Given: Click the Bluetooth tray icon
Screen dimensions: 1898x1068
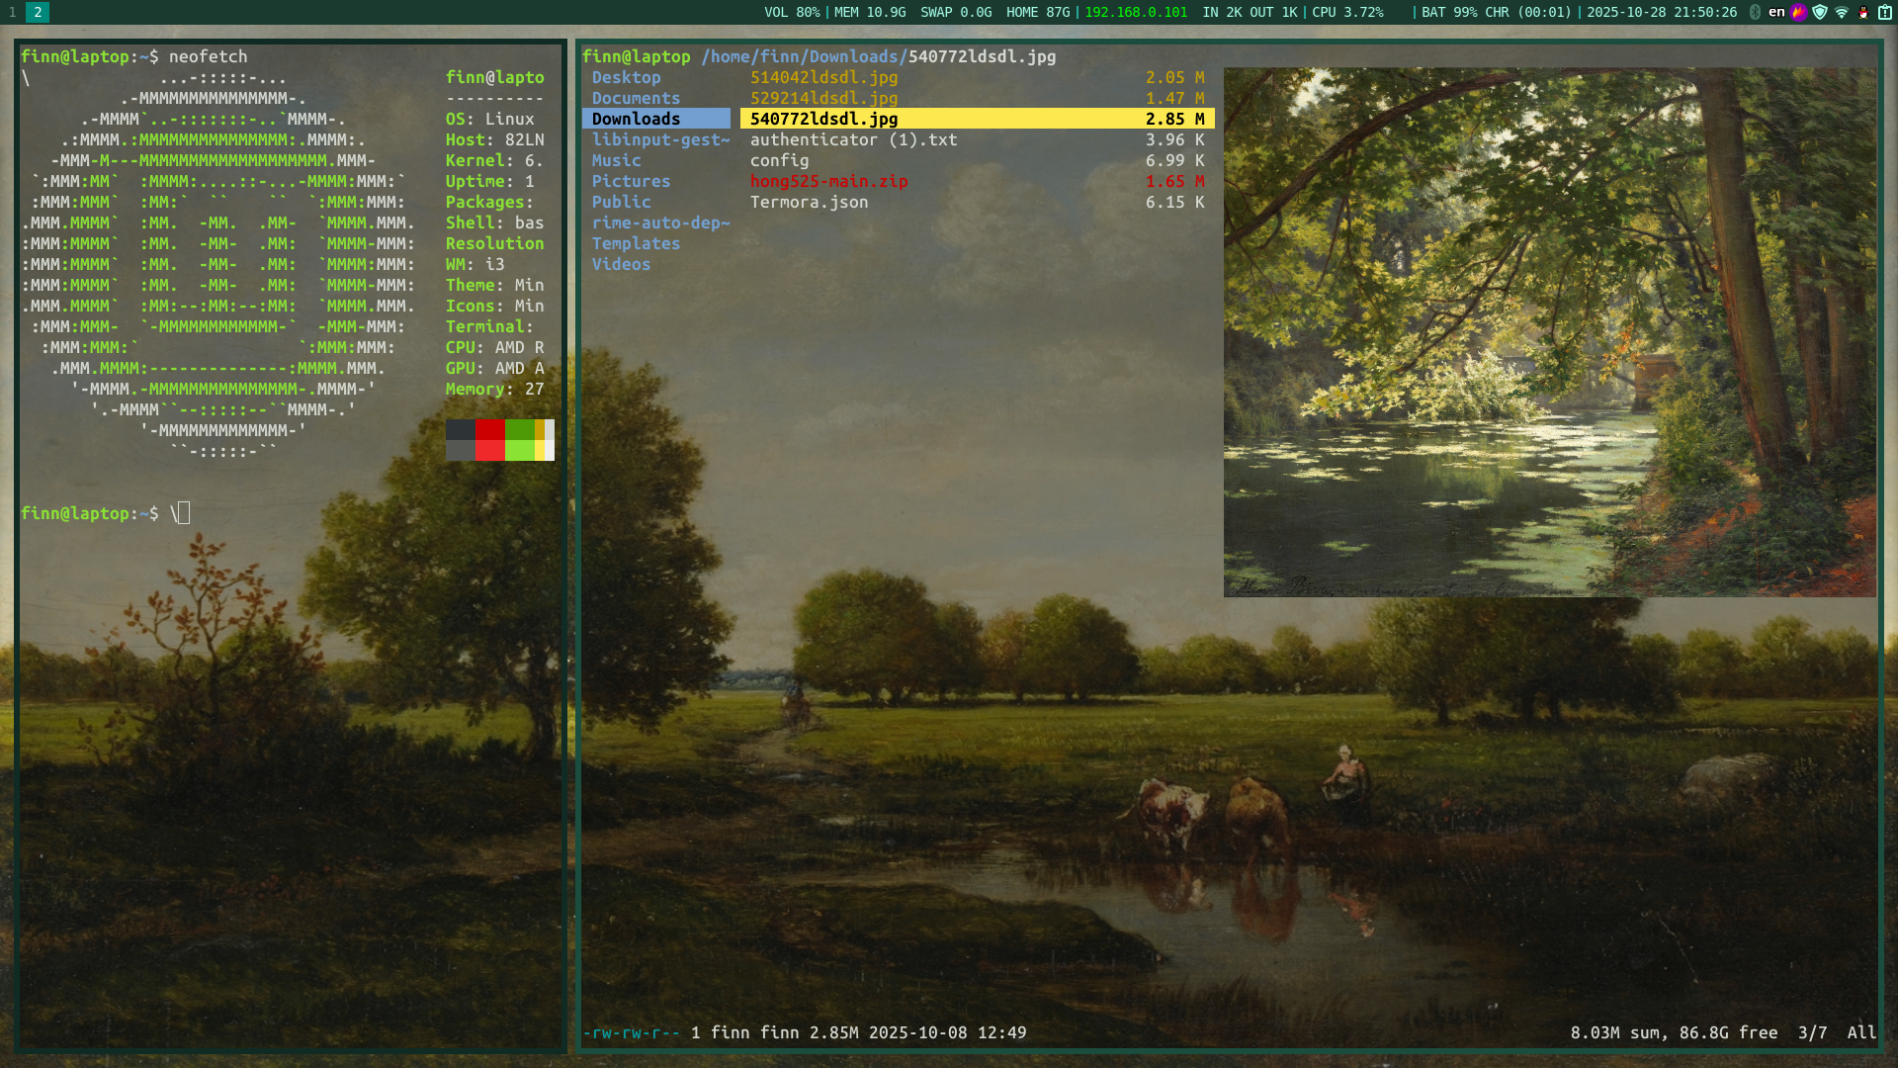Looking at the screenshot, I should [x=1755, y=12].
